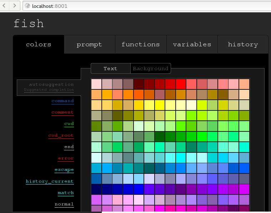Switch to the colors tab

(39, 45)
